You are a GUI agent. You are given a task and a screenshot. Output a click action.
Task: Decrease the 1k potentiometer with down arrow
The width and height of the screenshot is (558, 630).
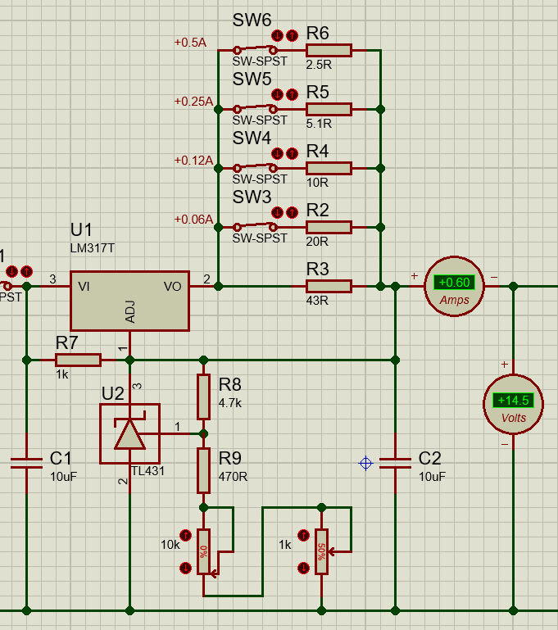[303, 566]
